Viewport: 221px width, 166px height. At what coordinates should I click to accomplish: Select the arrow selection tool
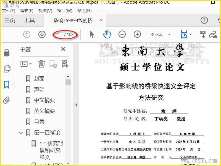tap(92, 34)
